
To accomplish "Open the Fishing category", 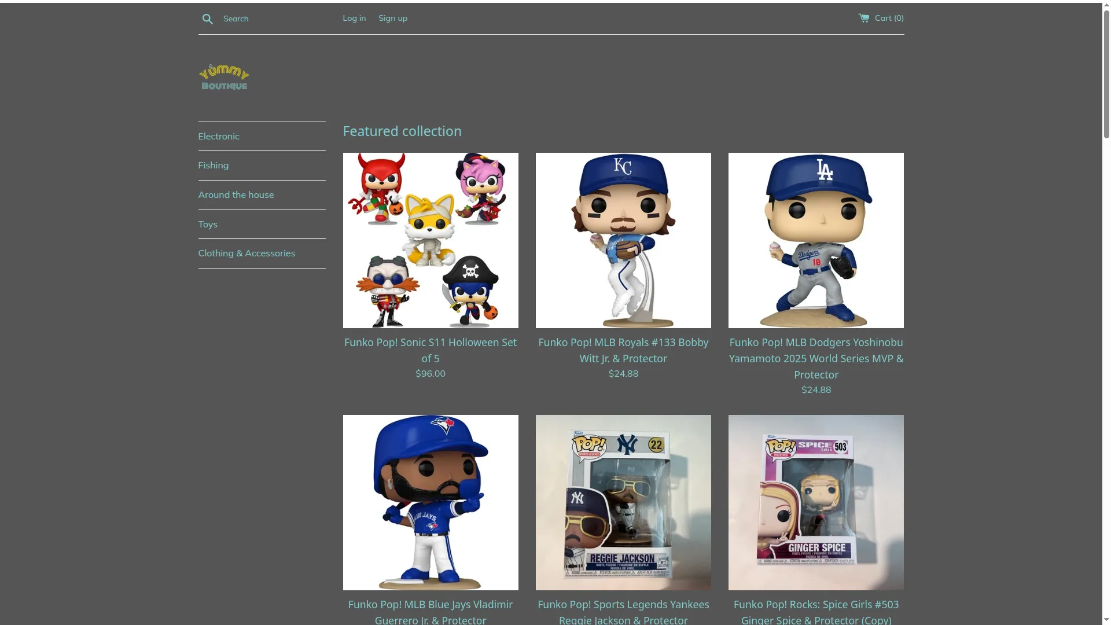I will coord(214,166).
